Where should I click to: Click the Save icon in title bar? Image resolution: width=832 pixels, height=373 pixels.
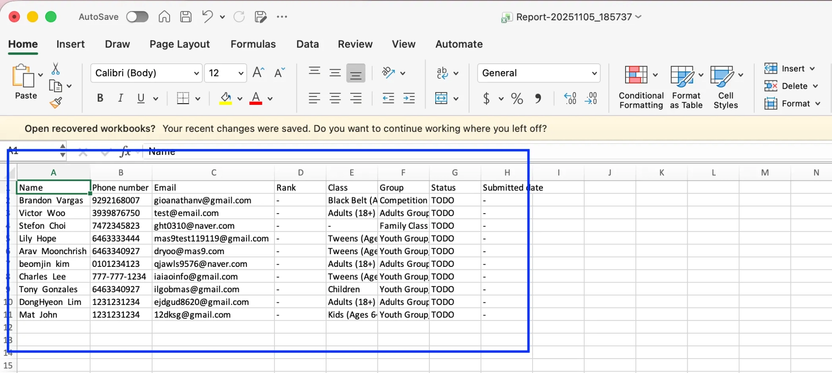(x=186, y=17)
